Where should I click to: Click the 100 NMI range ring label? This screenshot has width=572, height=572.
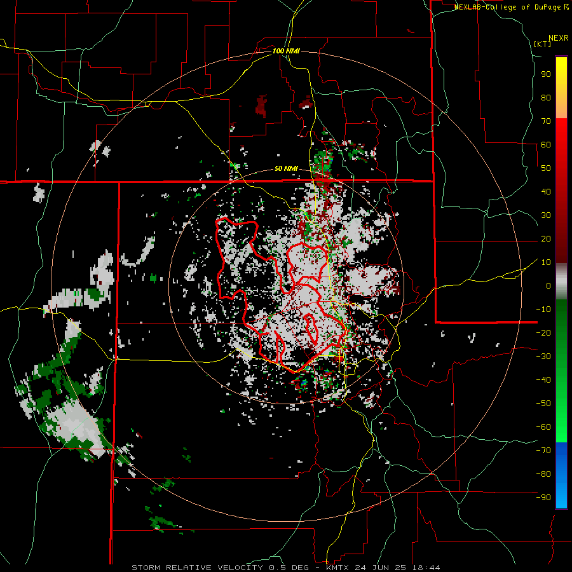[286, 51]
